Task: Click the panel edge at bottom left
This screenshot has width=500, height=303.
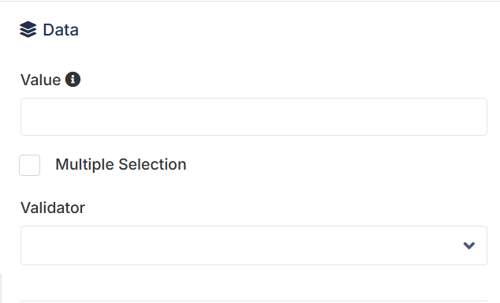Action: (x=1, y=288)
